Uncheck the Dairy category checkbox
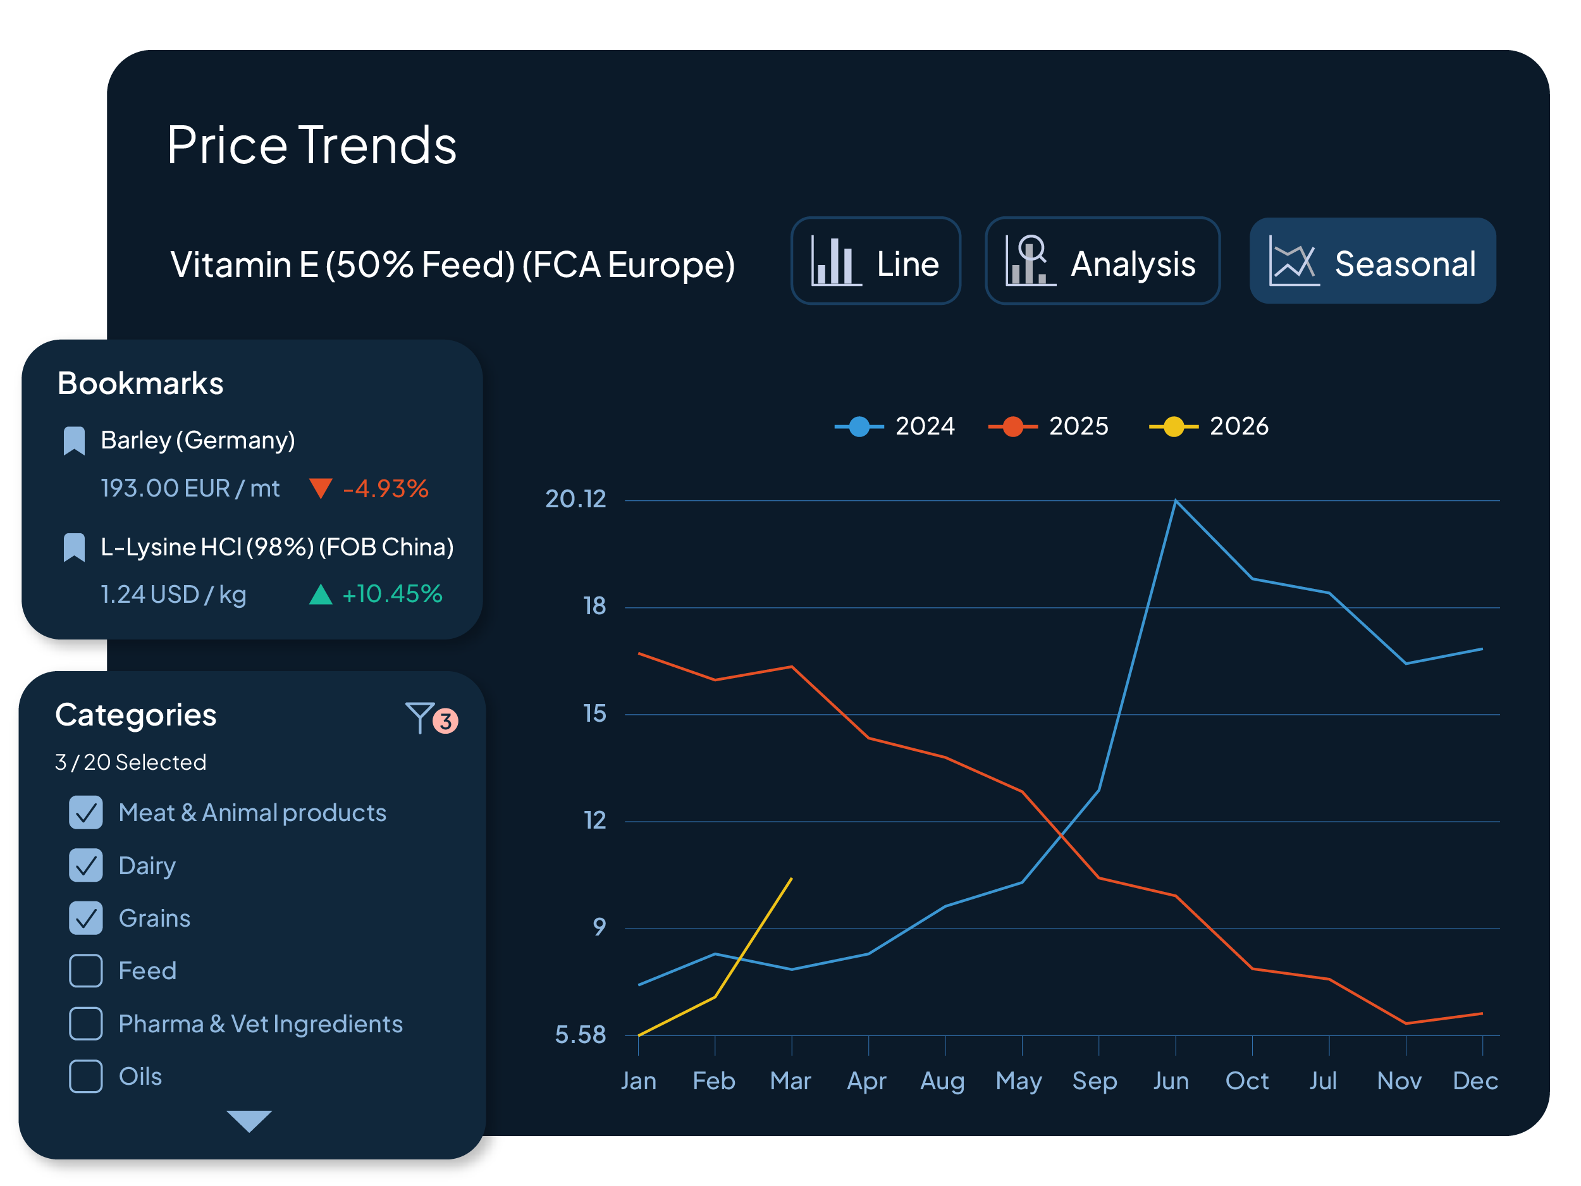Screen dimensions: 1581x1186 (86, 866)
